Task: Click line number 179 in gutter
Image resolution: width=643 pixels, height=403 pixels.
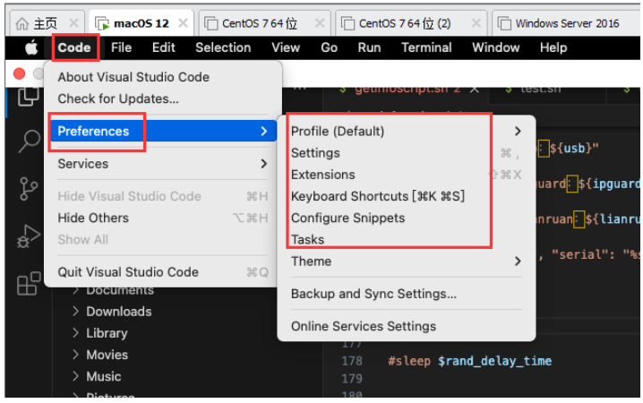Action: coord(352,379)
